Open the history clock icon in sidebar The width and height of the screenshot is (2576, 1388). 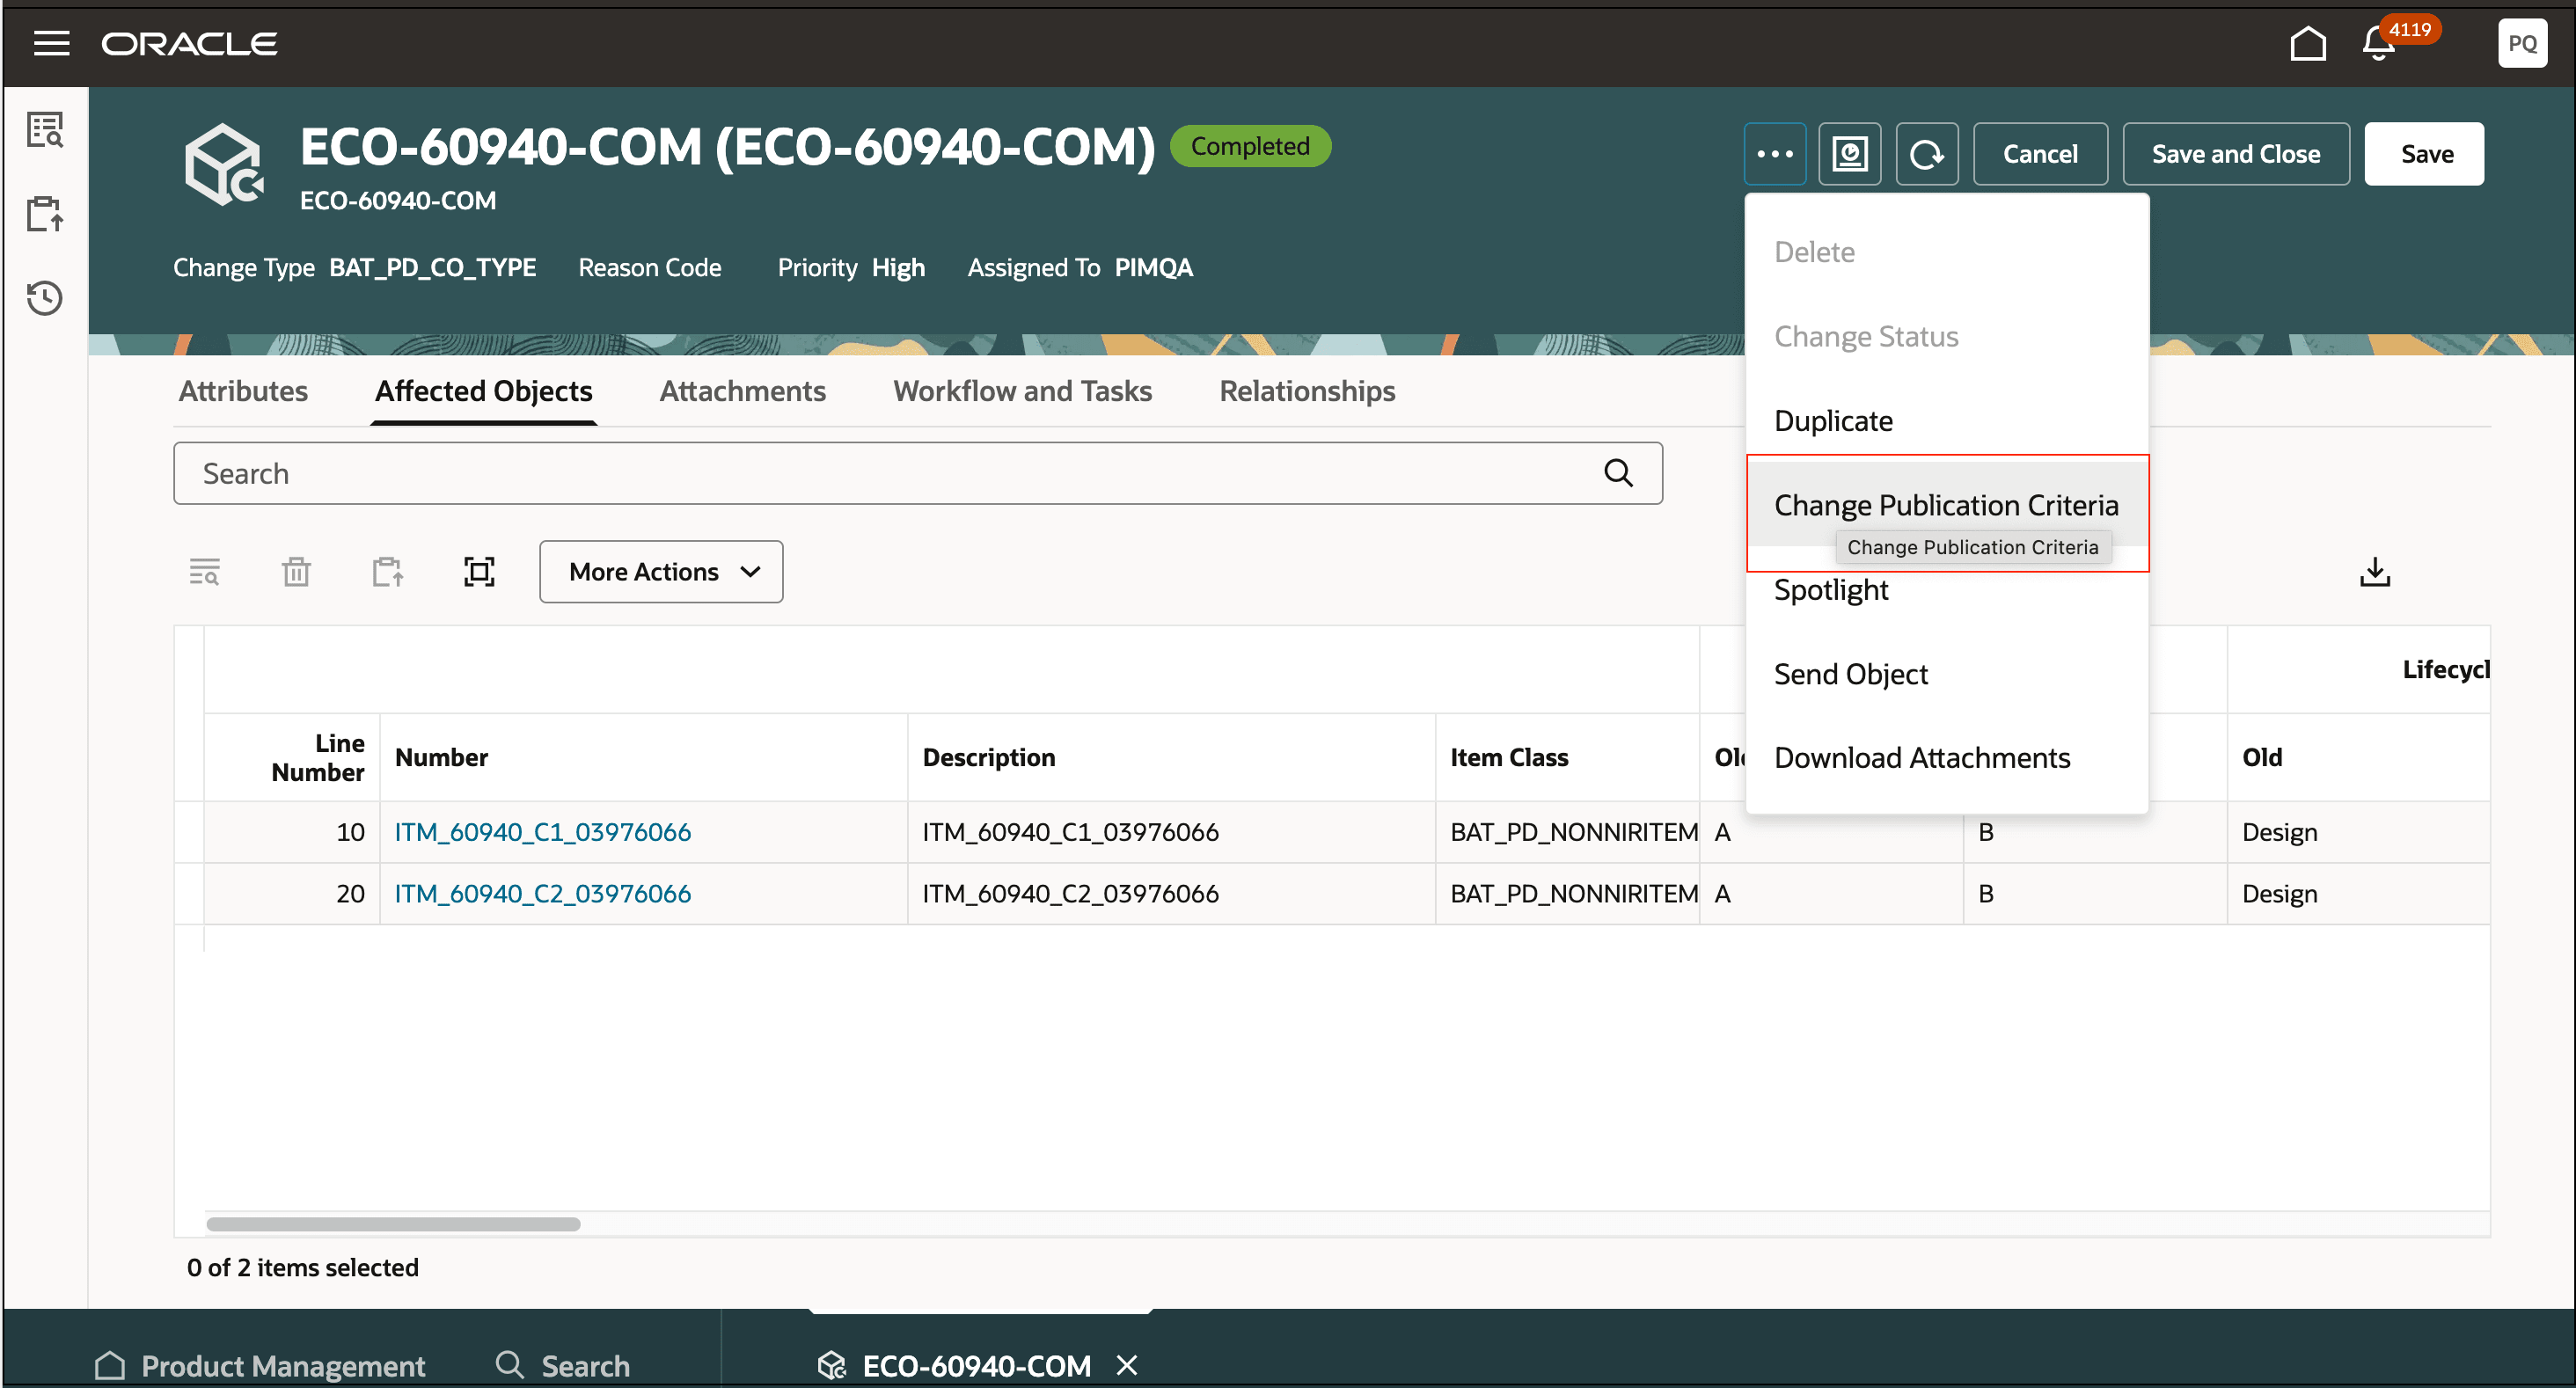coord(44,298)
